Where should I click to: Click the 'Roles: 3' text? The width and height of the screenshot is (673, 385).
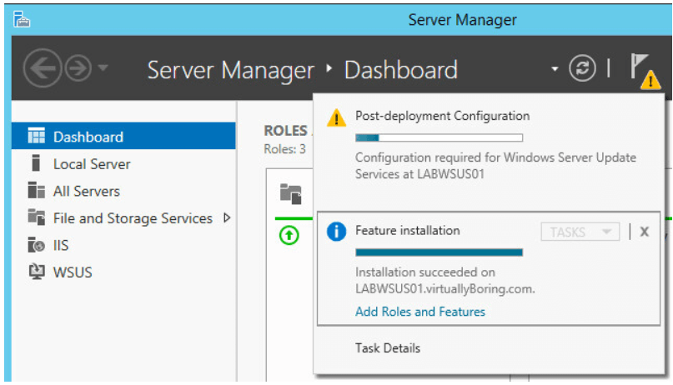pyautogui.click(x=284, y=149)
